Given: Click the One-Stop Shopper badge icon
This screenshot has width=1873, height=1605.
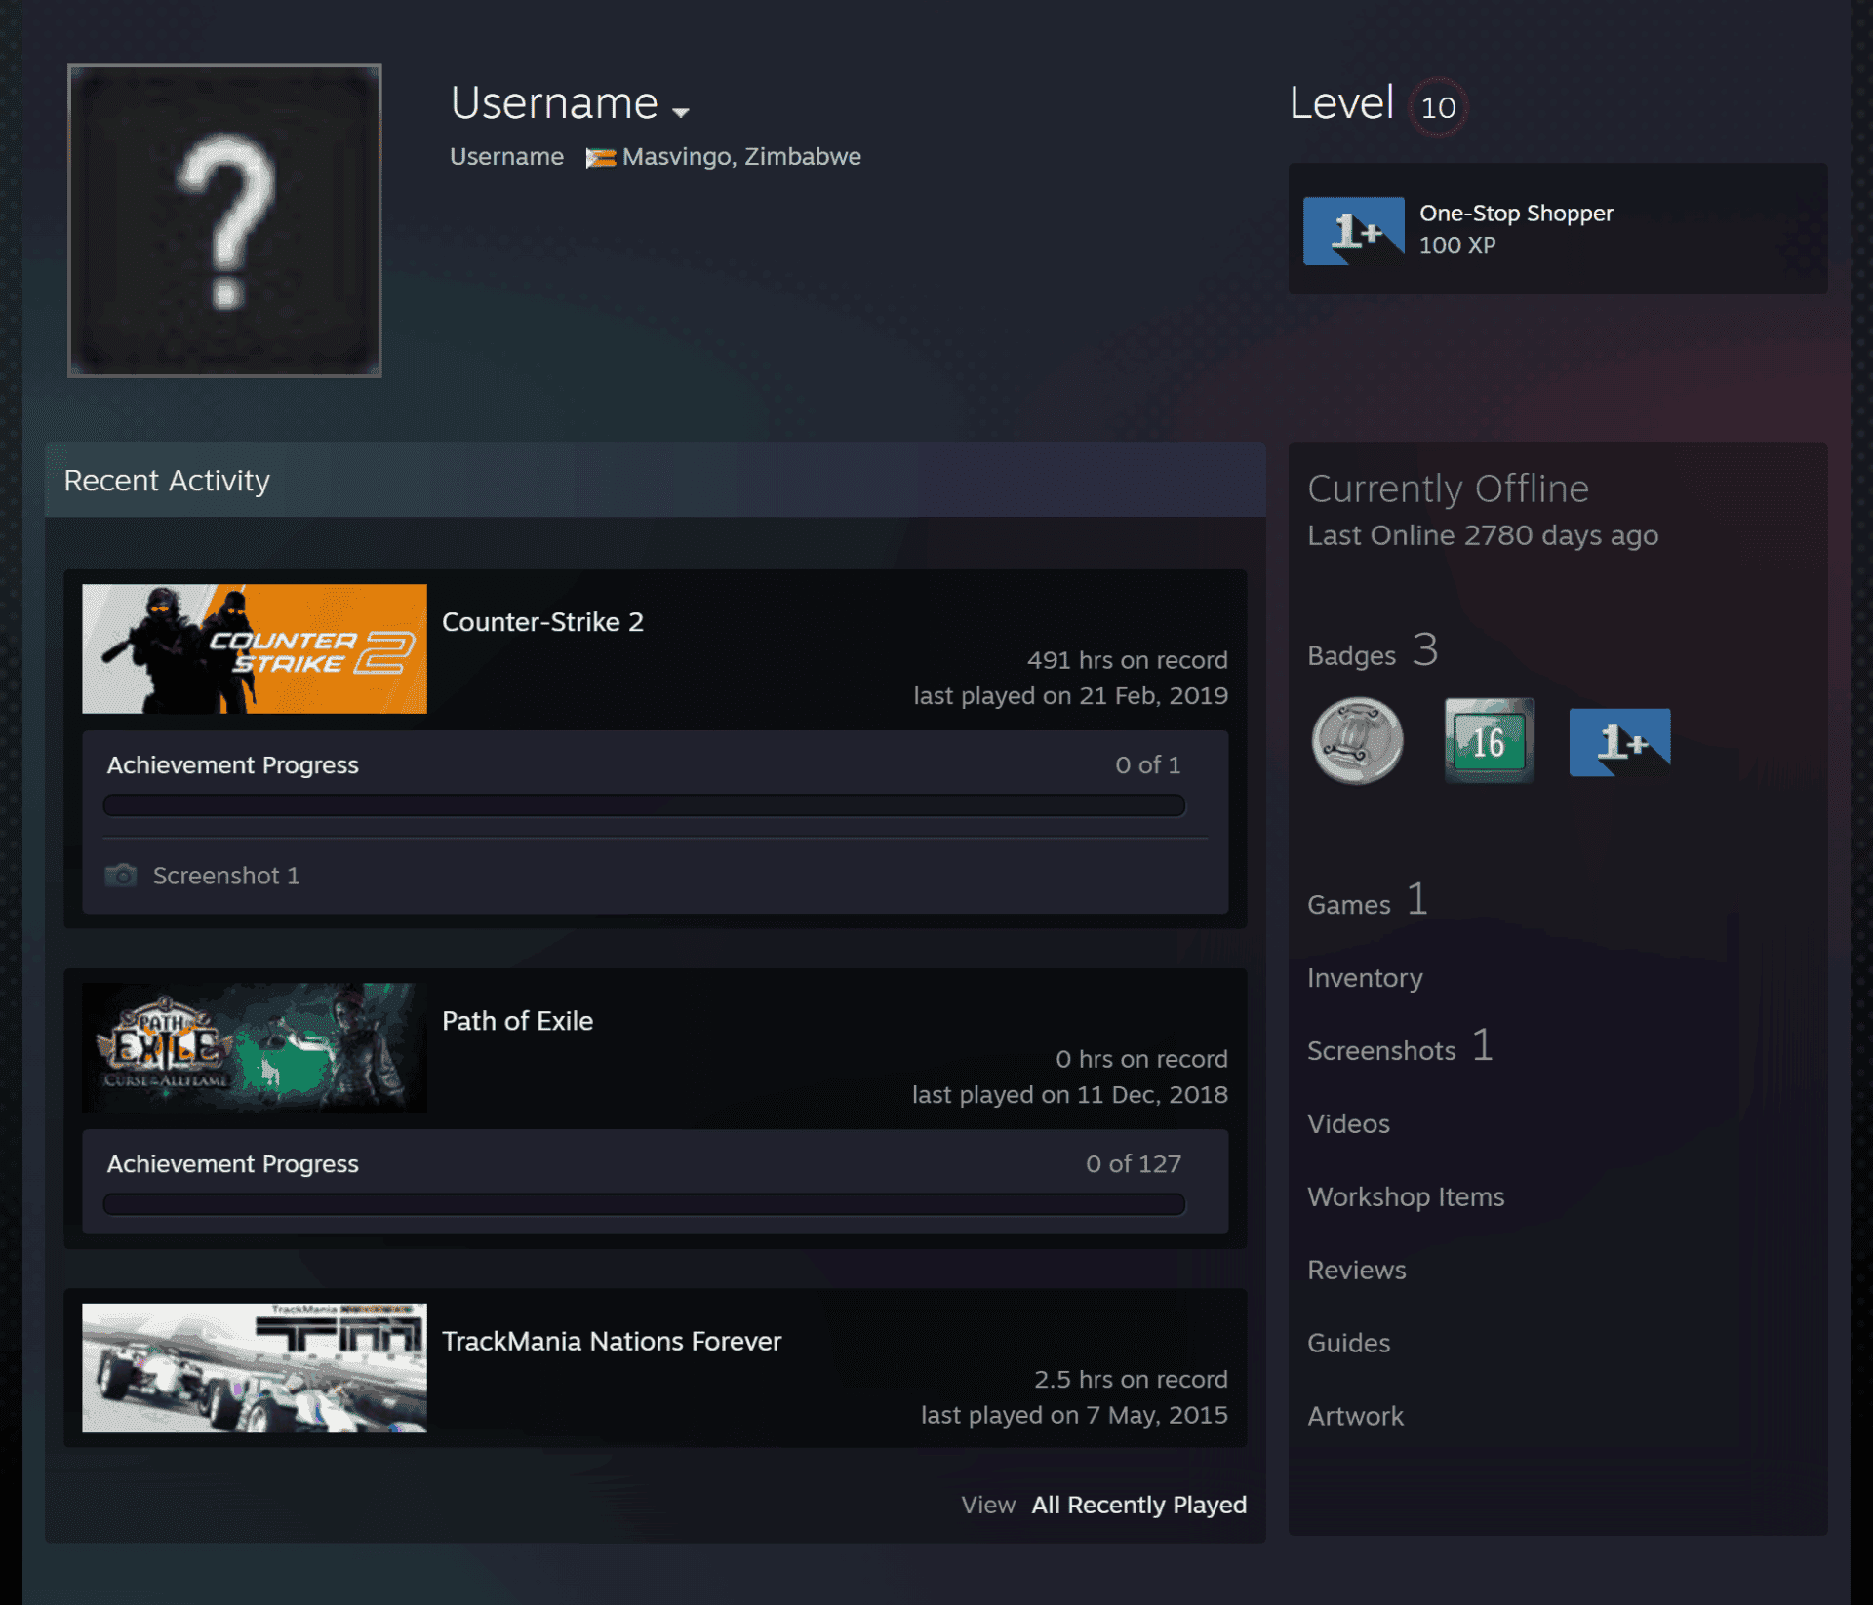Looking at the screenshot, I should [x=1354, y=231].
